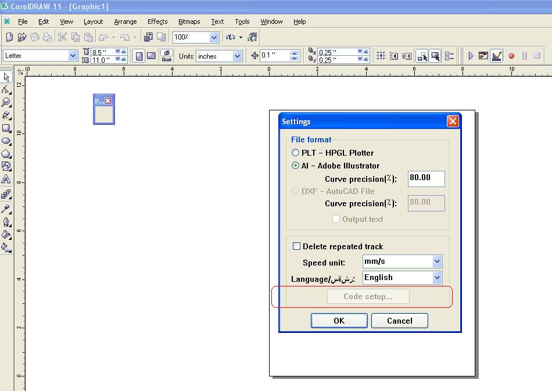Open the Letter paper size dropdown

pos(73,56)
